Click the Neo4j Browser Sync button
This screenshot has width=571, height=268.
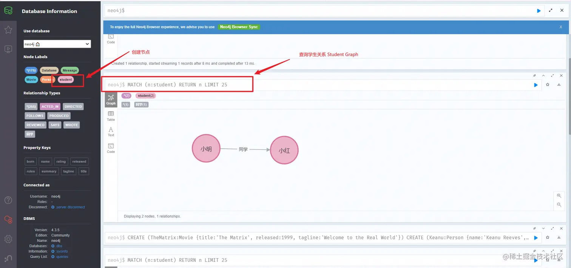tap(239, 27)
